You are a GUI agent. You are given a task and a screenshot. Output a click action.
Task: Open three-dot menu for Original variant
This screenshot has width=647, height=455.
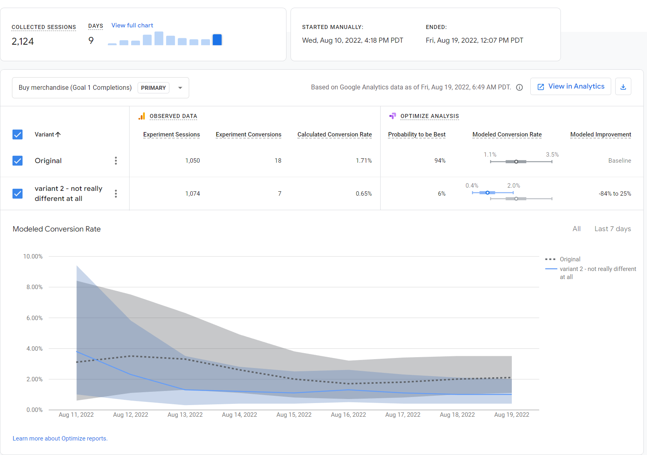pyautogui.click(x=116, y=161)
